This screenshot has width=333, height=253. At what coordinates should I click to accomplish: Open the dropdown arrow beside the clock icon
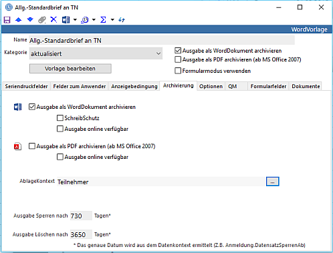[x=94, y=20]
